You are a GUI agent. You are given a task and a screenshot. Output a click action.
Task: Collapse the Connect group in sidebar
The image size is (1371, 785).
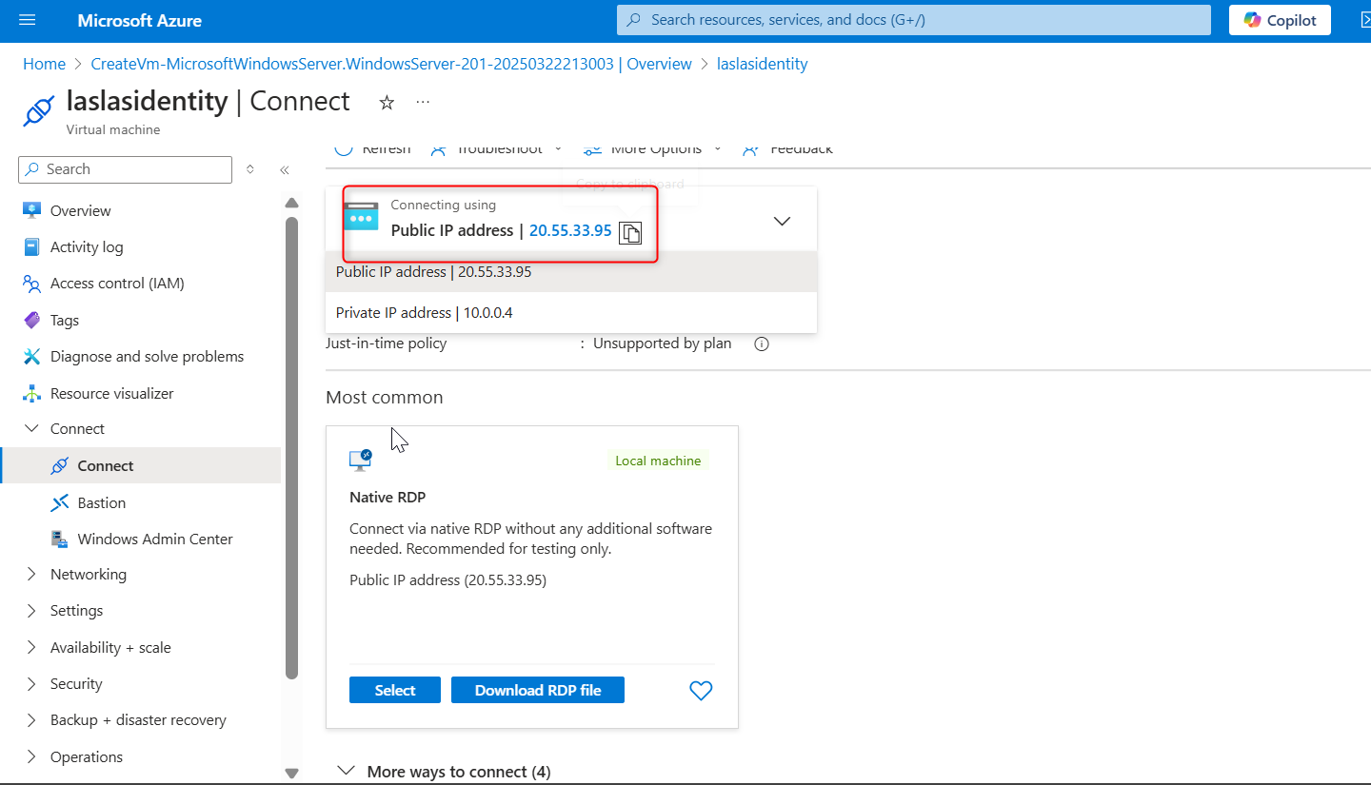pyautogui.click(x=32, y=429)
